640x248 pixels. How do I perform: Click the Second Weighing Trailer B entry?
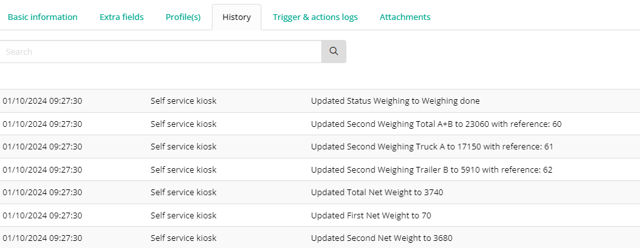click(x=320, y=169)
